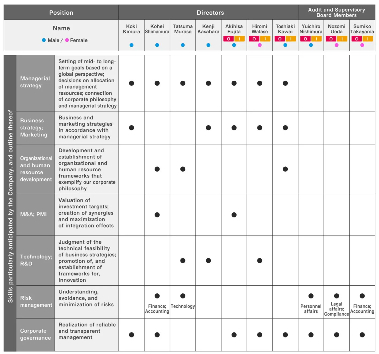Click the gender dot under Hiromi Watase's name
This screenshot has width=379, height=354.
260,45
